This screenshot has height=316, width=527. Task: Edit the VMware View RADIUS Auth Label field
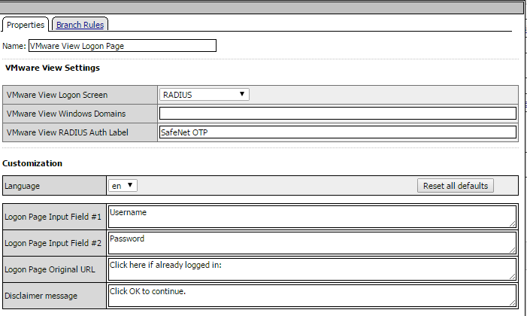[x=338, y=132]
